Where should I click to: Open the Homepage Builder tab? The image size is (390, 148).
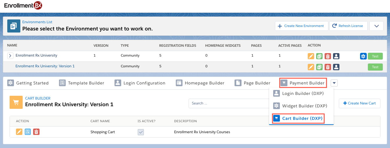coord(200,83)
